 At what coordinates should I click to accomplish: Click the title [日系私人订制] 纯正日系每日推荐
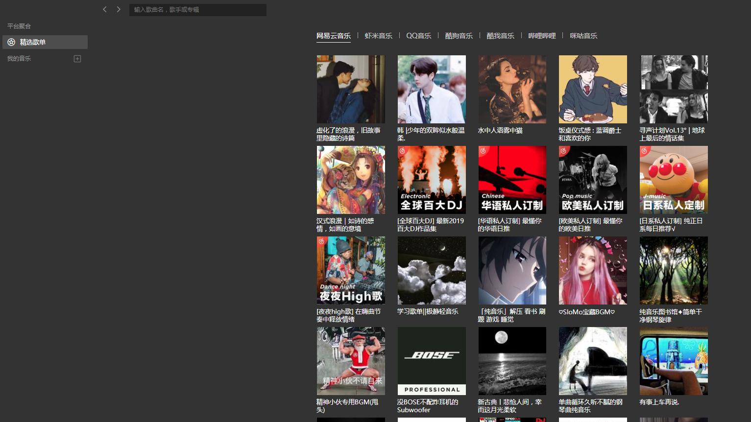click(x=671, y=225)
